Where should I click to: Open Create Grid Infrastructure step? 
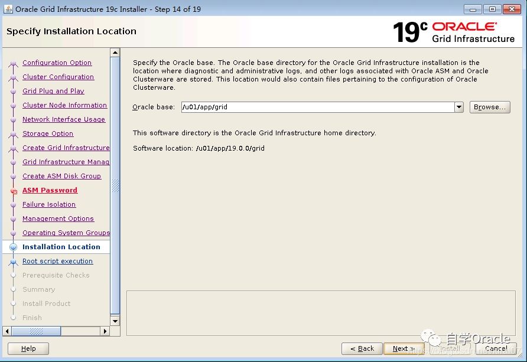[66, 148]
